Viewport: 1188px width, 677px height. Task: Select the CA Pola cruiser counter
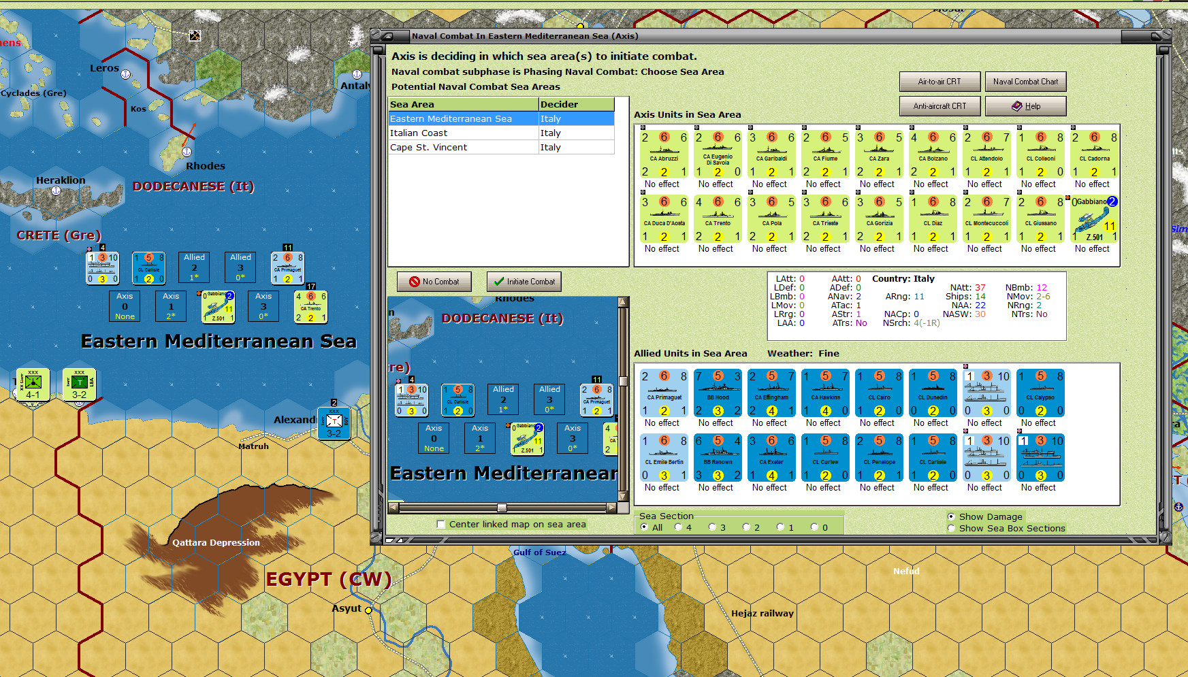pos(771,219)
